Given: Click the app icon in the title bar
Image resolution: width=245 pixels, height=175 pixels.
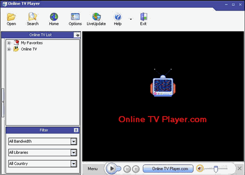Looking at the screenshot, I should 4,4.
